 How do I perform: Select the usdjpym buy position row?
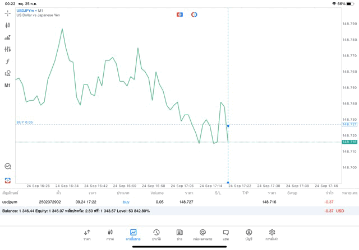pyautogui.click(x=168, y=201)
